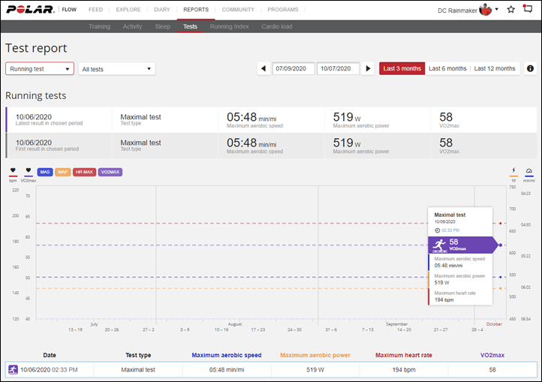Screen dimensions: 542x382
Task: Open the COMMUNITY menu
Action: point(238,10)
